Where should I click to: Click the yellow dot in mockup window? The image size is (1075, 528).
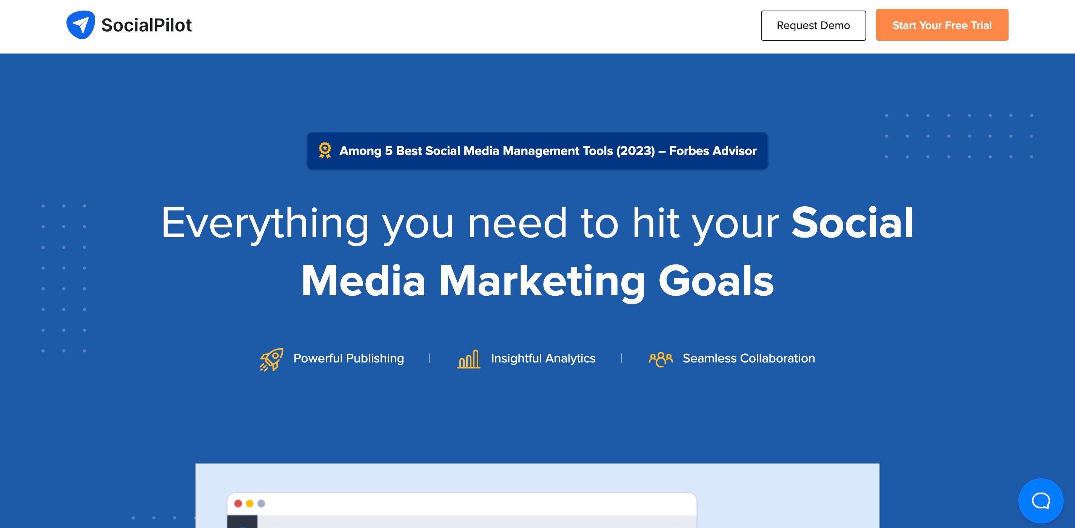tap(249, 503)
